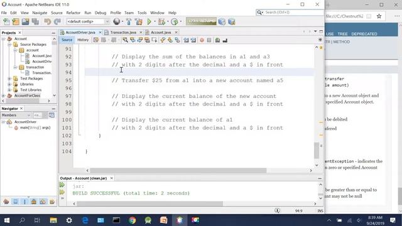Image resolution: width=402 pixels, height=226 pixels.
Task: Click the Undo toolbar icon
Action: pos(48,22)
